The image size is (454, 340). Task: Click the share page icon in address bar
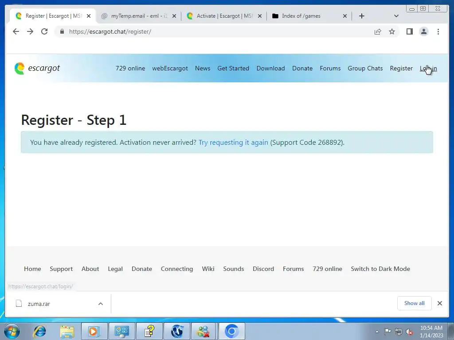[378, 31]
